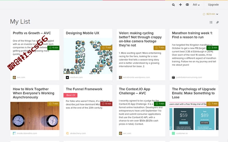This screenshot has height=142, width=228.
Task: Click the justinbatemanrunning.com cube favicon
Action: coord(173,77)
